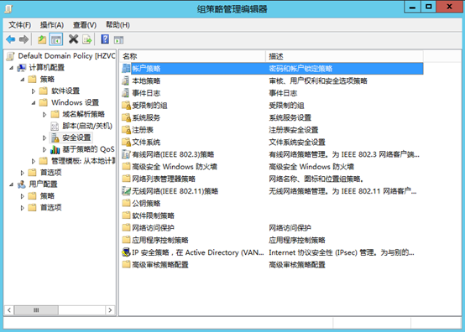
Task: Select the Windows 设置 tree label
Action: pyautogui.click(x=75, y=102)
